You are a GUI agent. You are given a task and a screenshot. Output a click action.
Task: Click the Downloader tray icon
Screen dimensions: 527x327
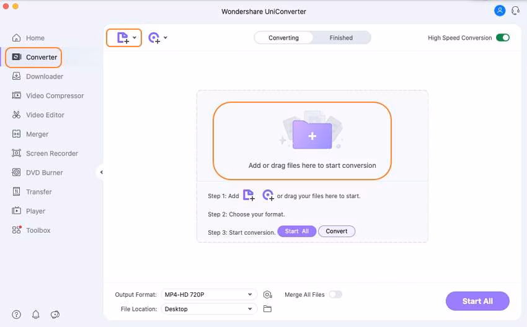point(16,76)
